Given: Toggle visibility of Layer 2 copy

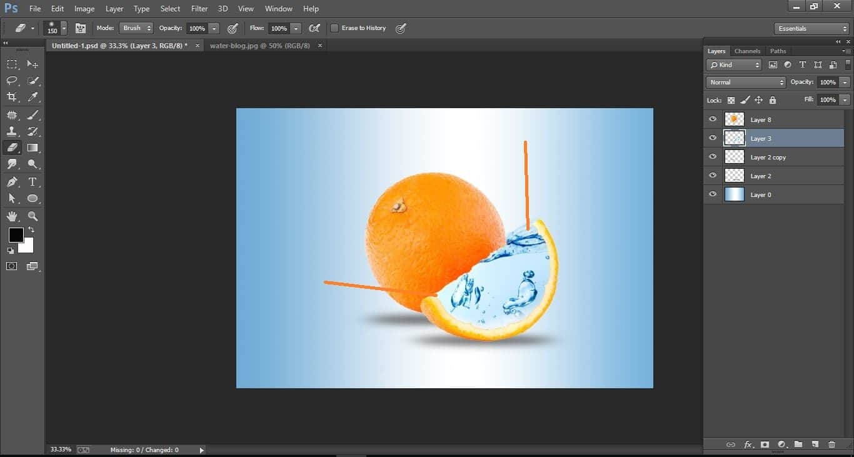Looking at the screenshot, I should click(712, 156).
